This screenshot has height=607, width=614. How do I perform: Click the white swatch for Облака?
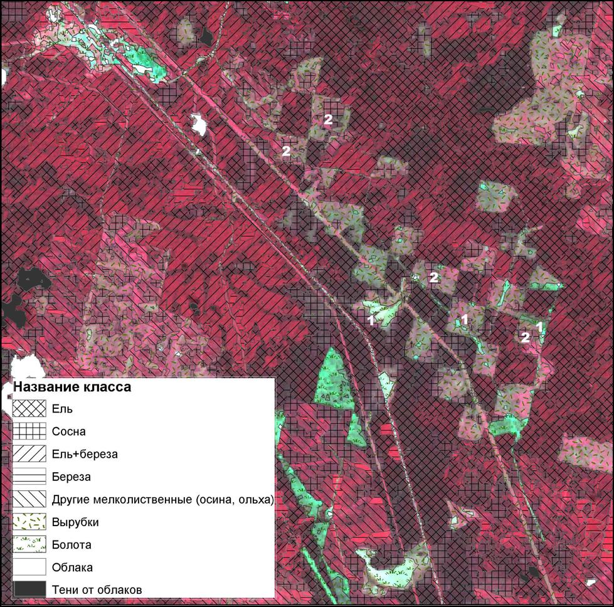(29, 567)
